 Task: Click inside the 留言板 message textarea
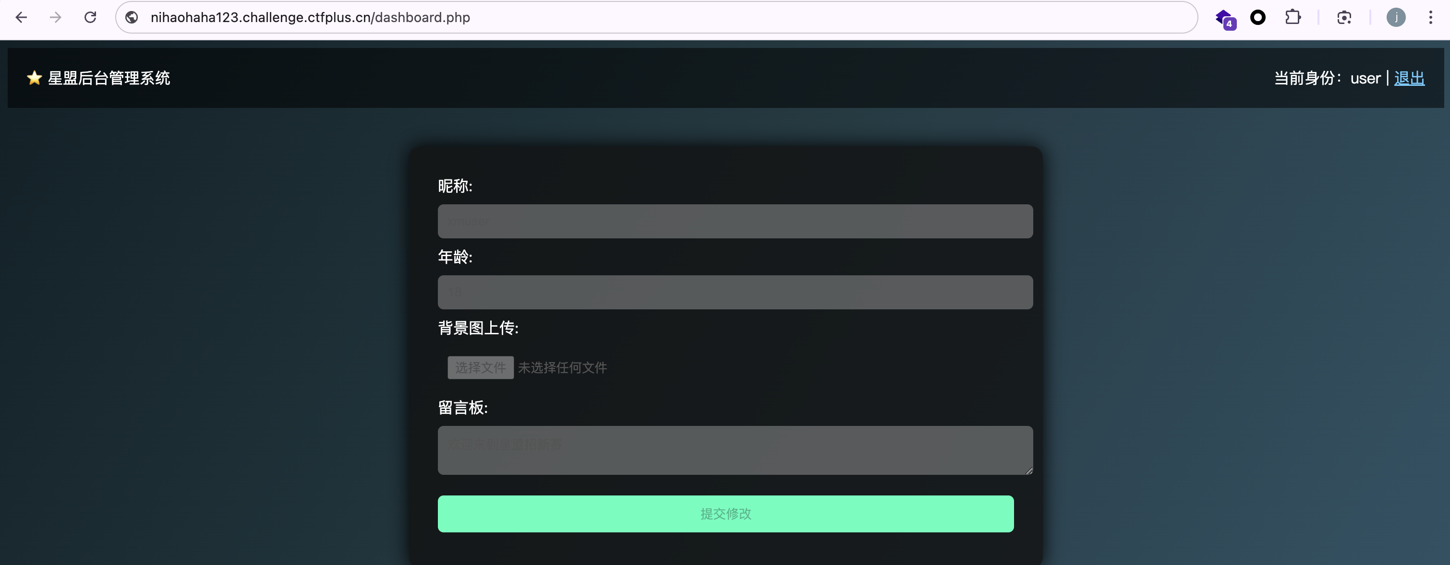click(x=735, y=450)
